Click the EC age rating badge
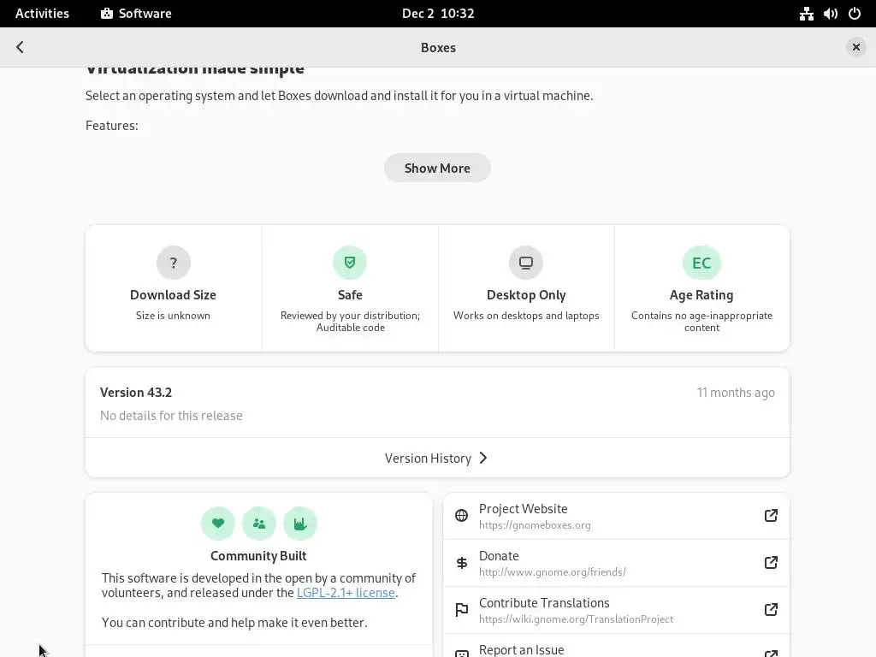This screenshot has width=876, height=657. [701, 263]
